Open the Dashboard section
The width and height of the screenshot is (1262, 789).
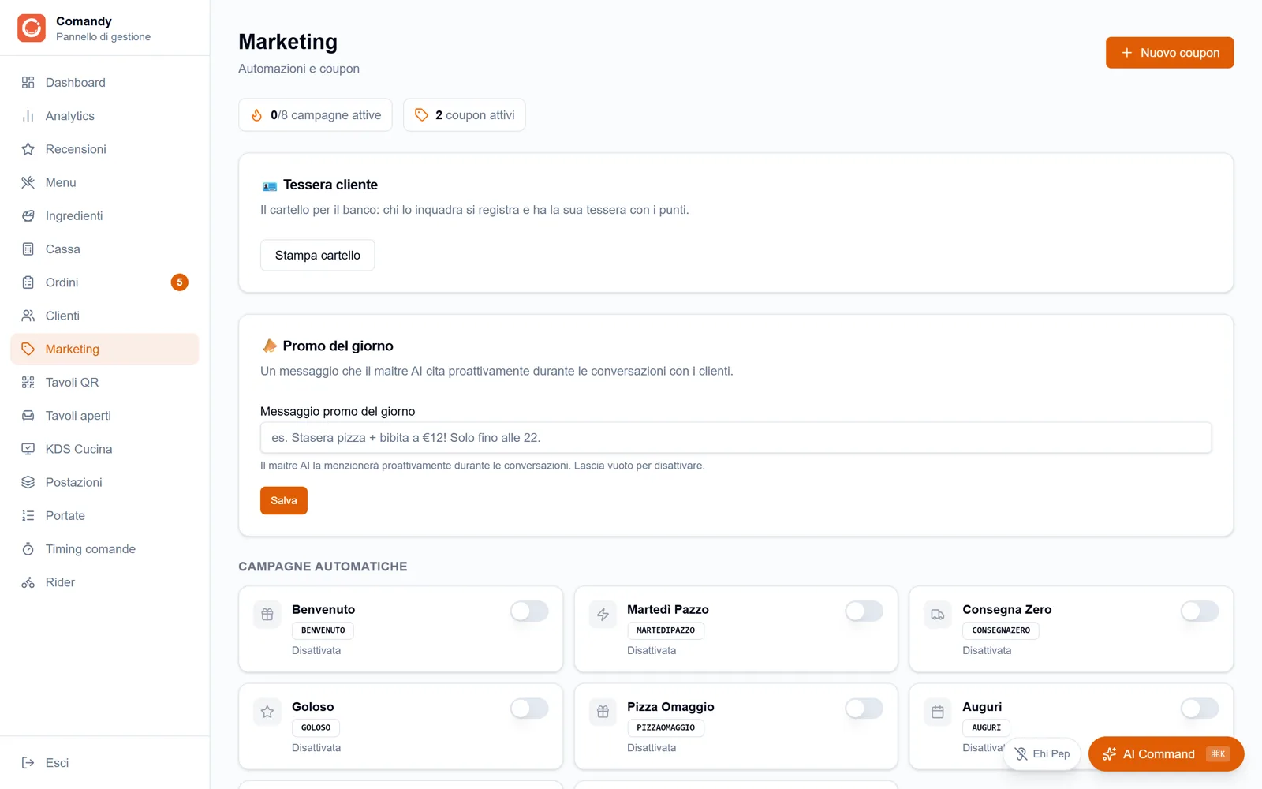tap(104, 83)
